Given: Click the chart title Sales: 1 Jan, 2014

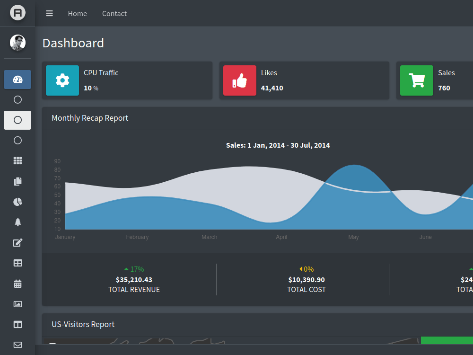Looking at the screenshot, I should [278, 145].
